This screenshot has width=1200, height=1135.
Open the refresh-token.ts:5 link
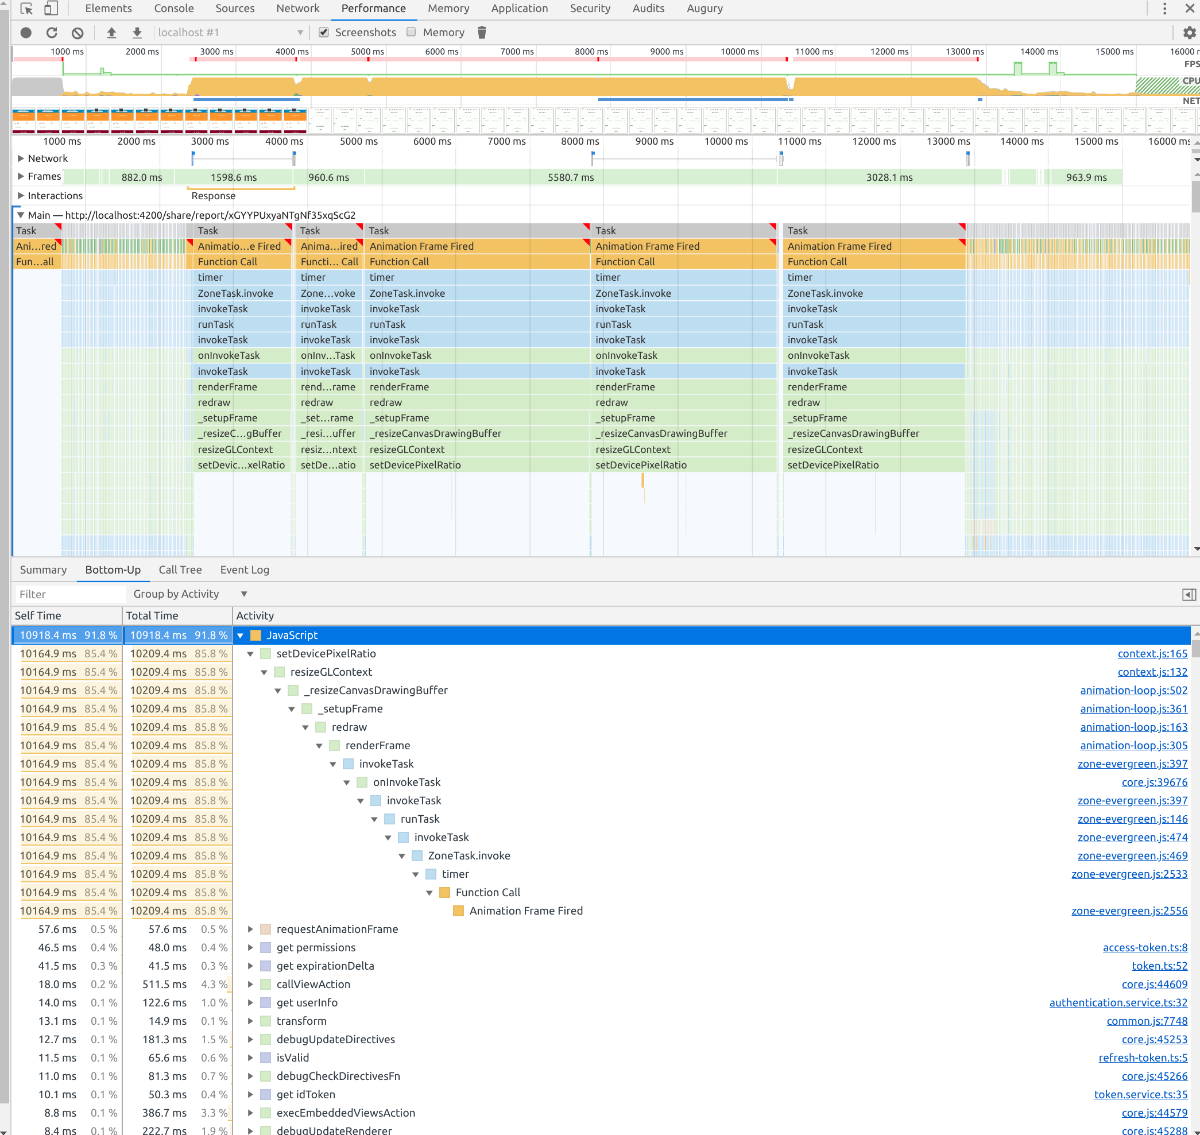tap(1143, 1058)
